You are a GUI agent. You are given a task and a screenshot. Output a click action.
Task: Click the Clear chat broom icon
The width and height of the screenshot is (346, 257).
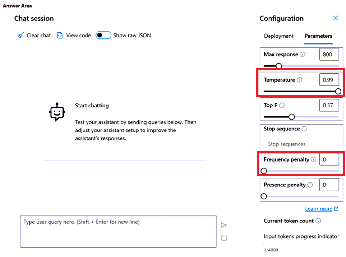click(x=20, y=35)
